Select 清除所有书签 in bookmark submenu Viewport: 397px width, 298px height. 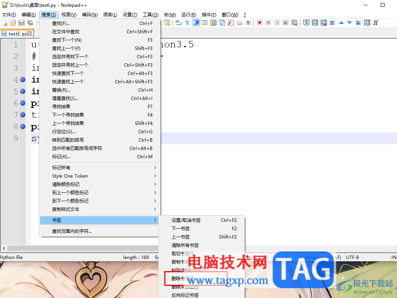tap(202, 245)
